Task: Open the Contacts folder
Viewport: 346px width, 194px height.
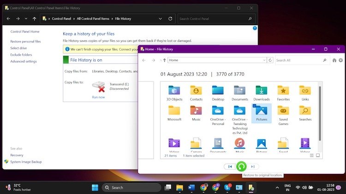Action: [x=196, y=93]
